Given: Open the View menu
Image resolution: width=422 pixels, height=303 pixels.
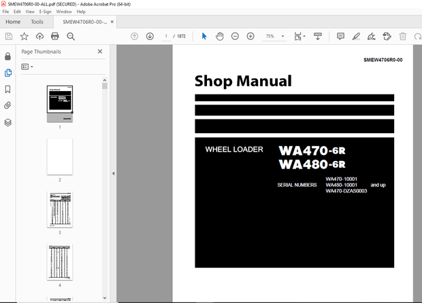Looking at the screenshot, I should [x=30, y=12].
